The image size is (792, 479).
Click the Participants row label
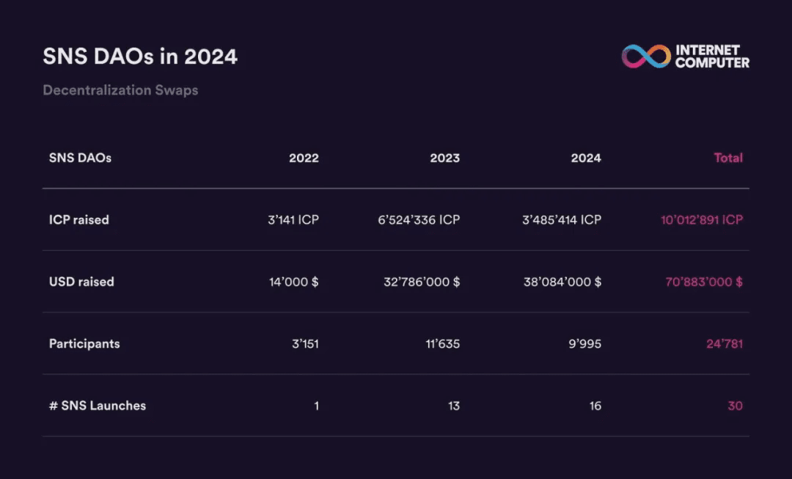[84, 343]
